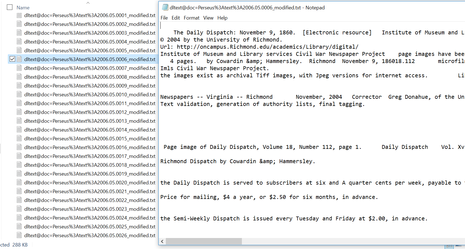
Task: Click the file icon of 2006.05.0022_modified.txt
Action: tap(19, 200)
